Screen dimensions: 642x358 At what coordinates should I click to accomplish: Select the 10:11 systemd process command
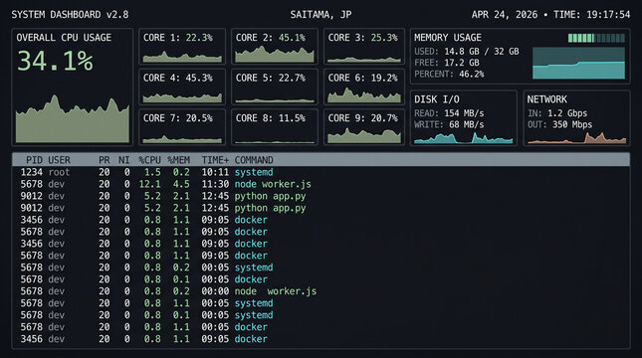254,172
